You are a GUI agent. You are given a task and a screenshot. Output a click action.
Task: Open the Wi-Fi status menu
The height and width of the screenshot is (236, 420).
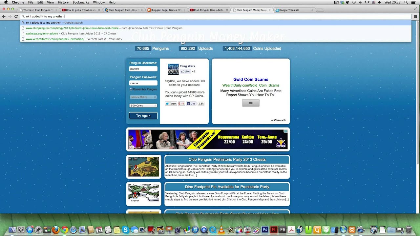tap(367, 2)
